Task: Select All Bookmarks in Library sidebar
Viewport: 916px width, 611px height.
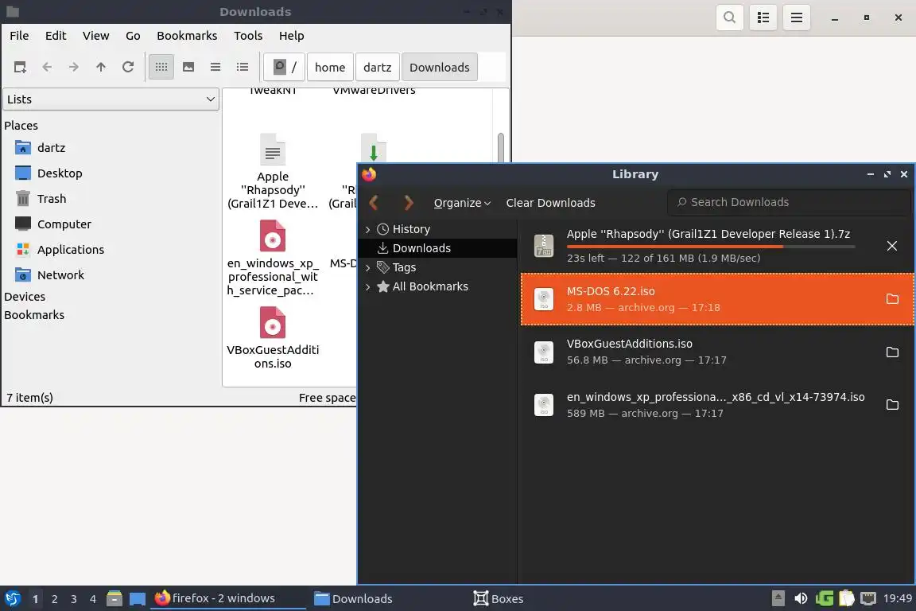Action: point(430,286)
